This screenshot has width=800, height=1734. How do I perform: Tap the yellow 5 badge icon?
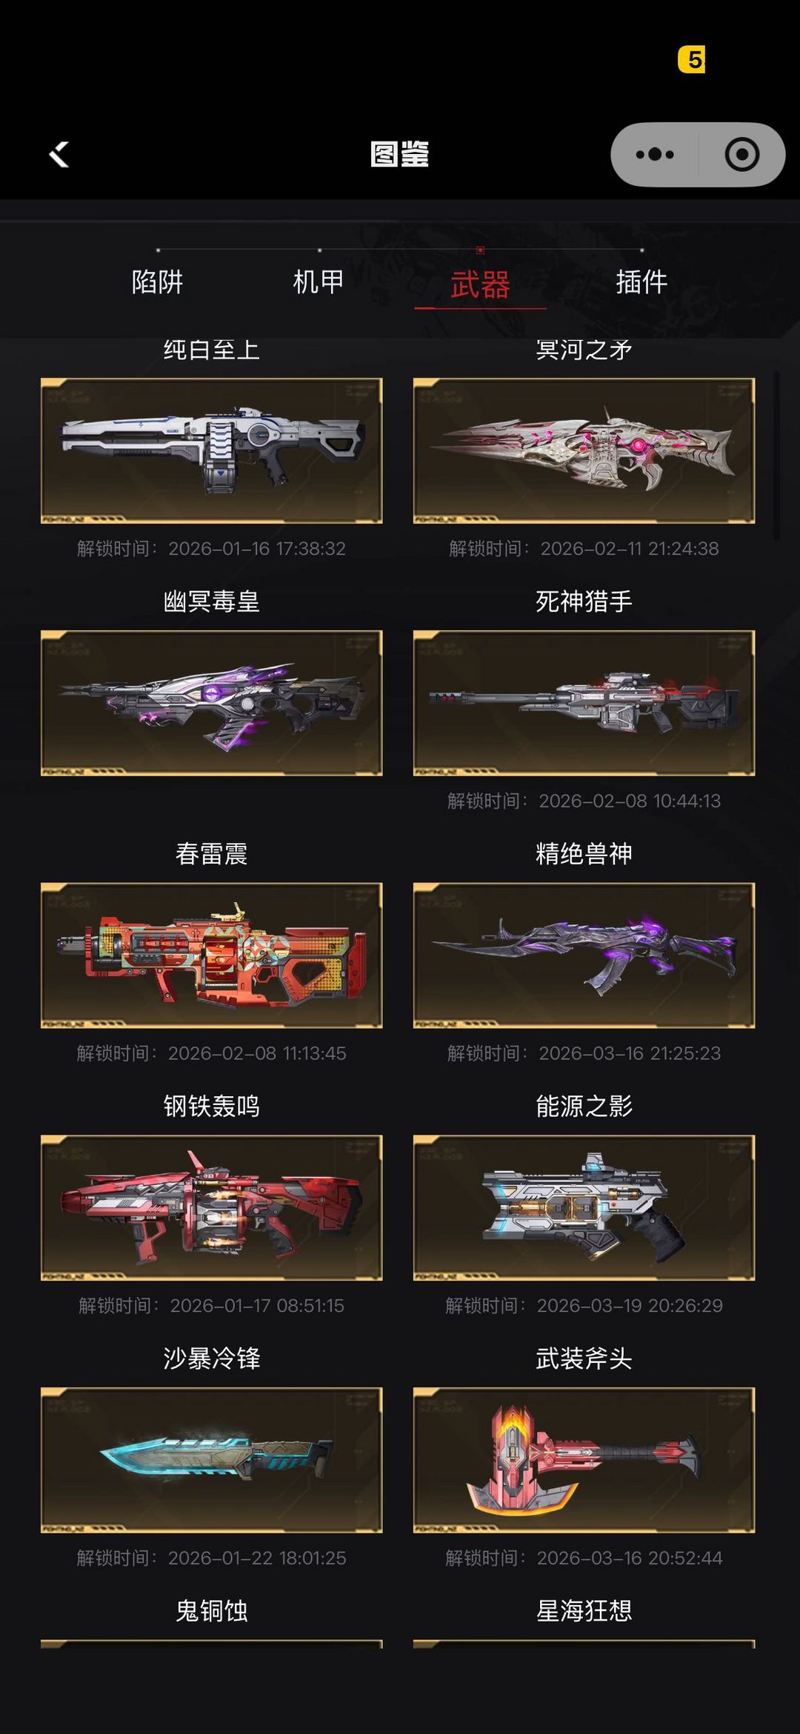(692, 59)
